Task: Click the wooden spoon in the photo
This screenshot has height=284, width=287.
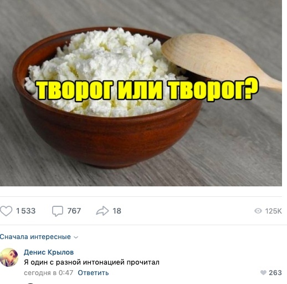Action: point(218,59)
